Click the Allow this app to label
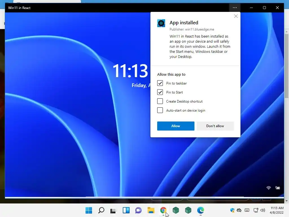 coord(171,75)
